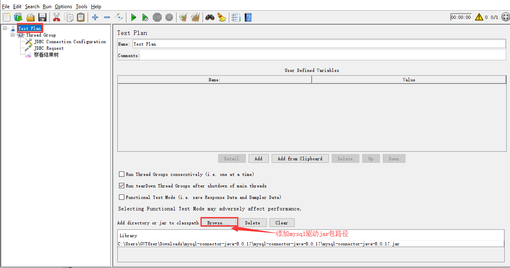Clear all results with double broom
This screenshot has width=510, height=268.
tap(196, 17)
